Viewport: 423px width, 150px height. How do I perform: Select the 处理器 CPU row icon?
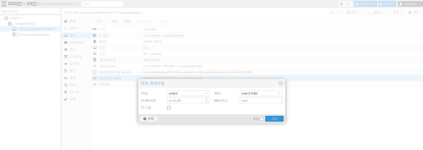(94, 35)
